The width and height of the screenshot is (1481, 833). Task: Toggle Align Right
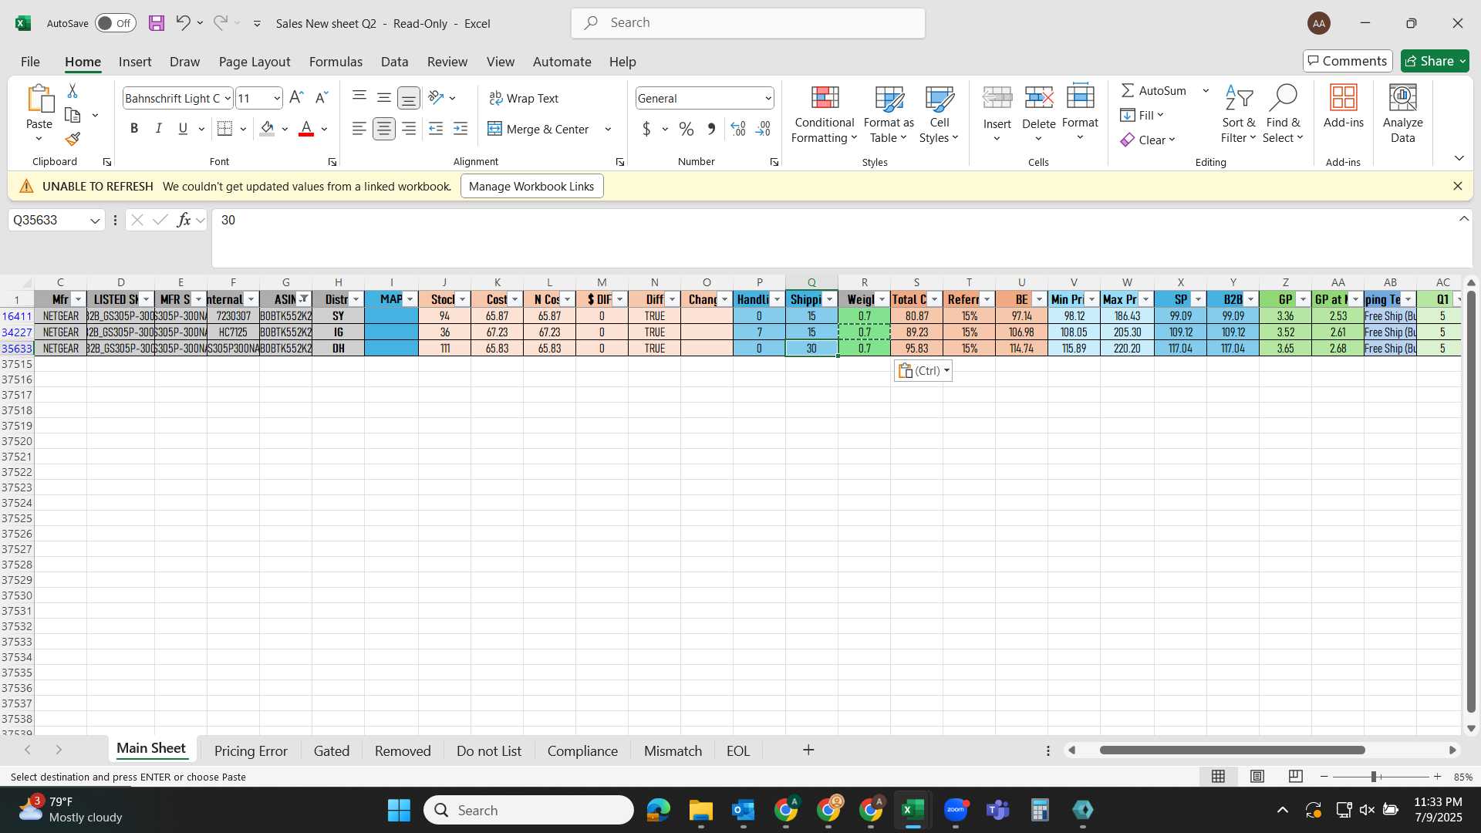[x=409, y=129]
